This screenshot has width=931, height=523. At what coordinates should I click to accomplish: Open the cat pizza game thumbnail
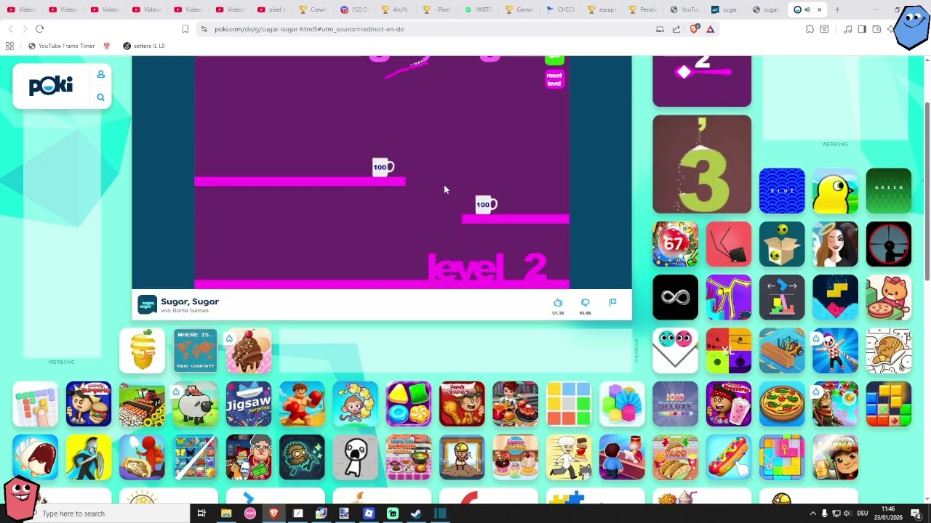click(889, 297)
